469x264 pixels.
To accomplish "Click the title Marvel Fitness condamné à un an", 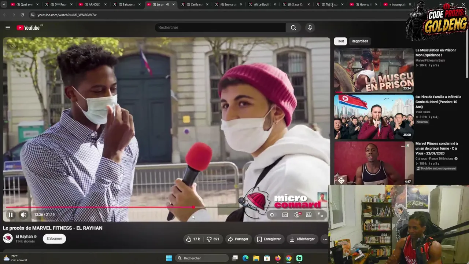I will point(437,148).
